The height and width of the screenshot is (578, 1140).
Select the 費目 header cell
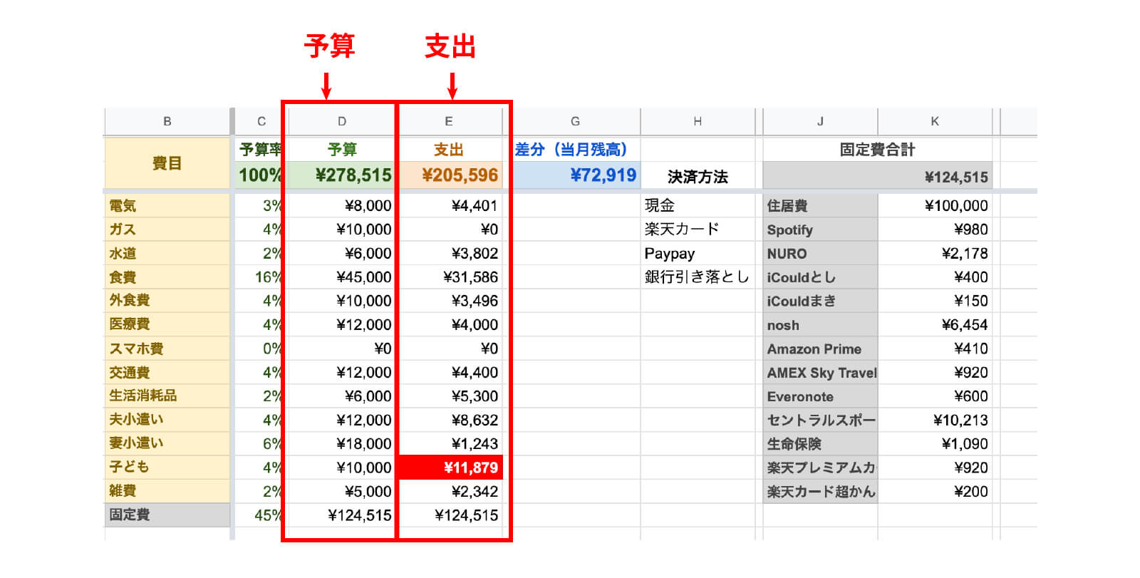pyautogui.click(x=167, y=163)
